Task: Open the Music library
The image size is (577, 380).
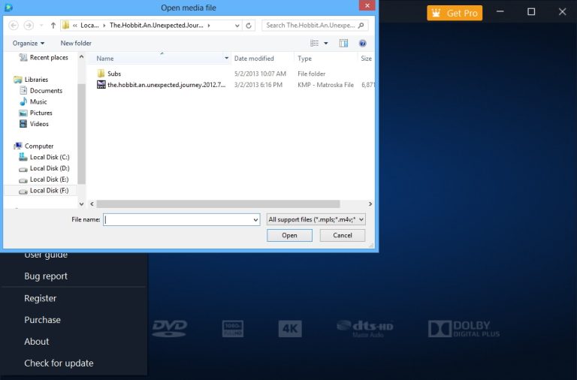Action: [x=38, y=102]
